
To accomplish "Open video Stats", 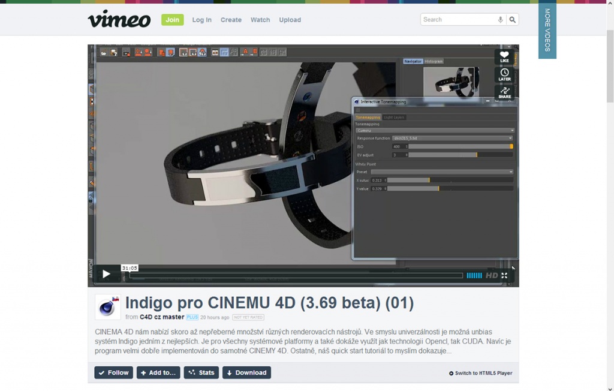I will tap(201, 372).
